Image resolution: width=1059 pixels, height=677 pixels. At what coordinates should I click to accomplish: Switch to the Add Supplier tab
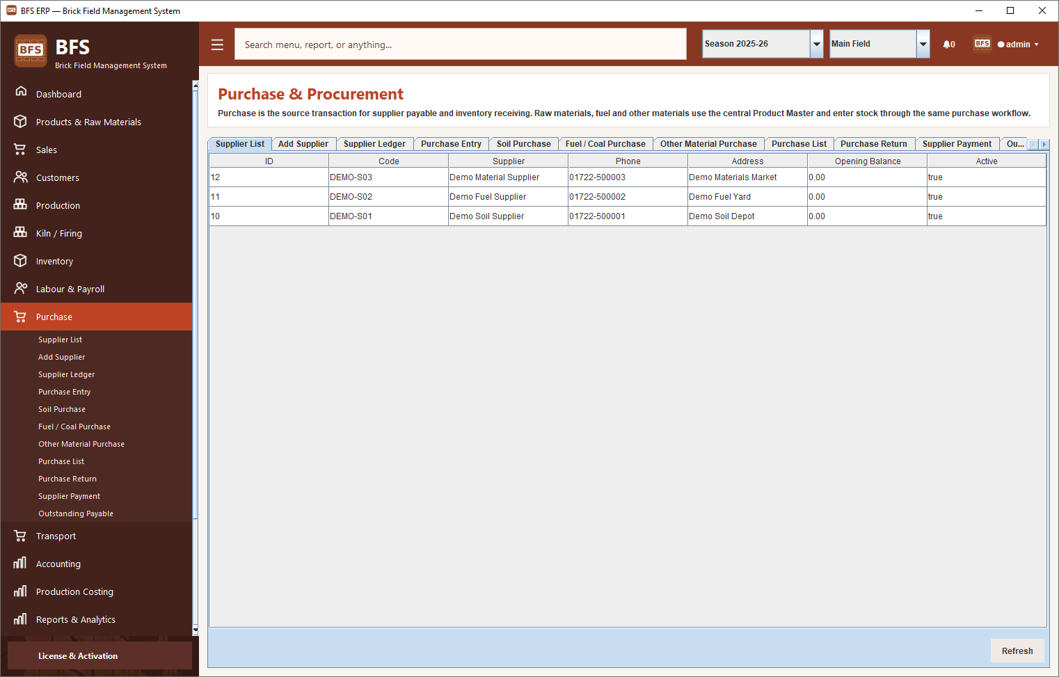click(303, 144)
